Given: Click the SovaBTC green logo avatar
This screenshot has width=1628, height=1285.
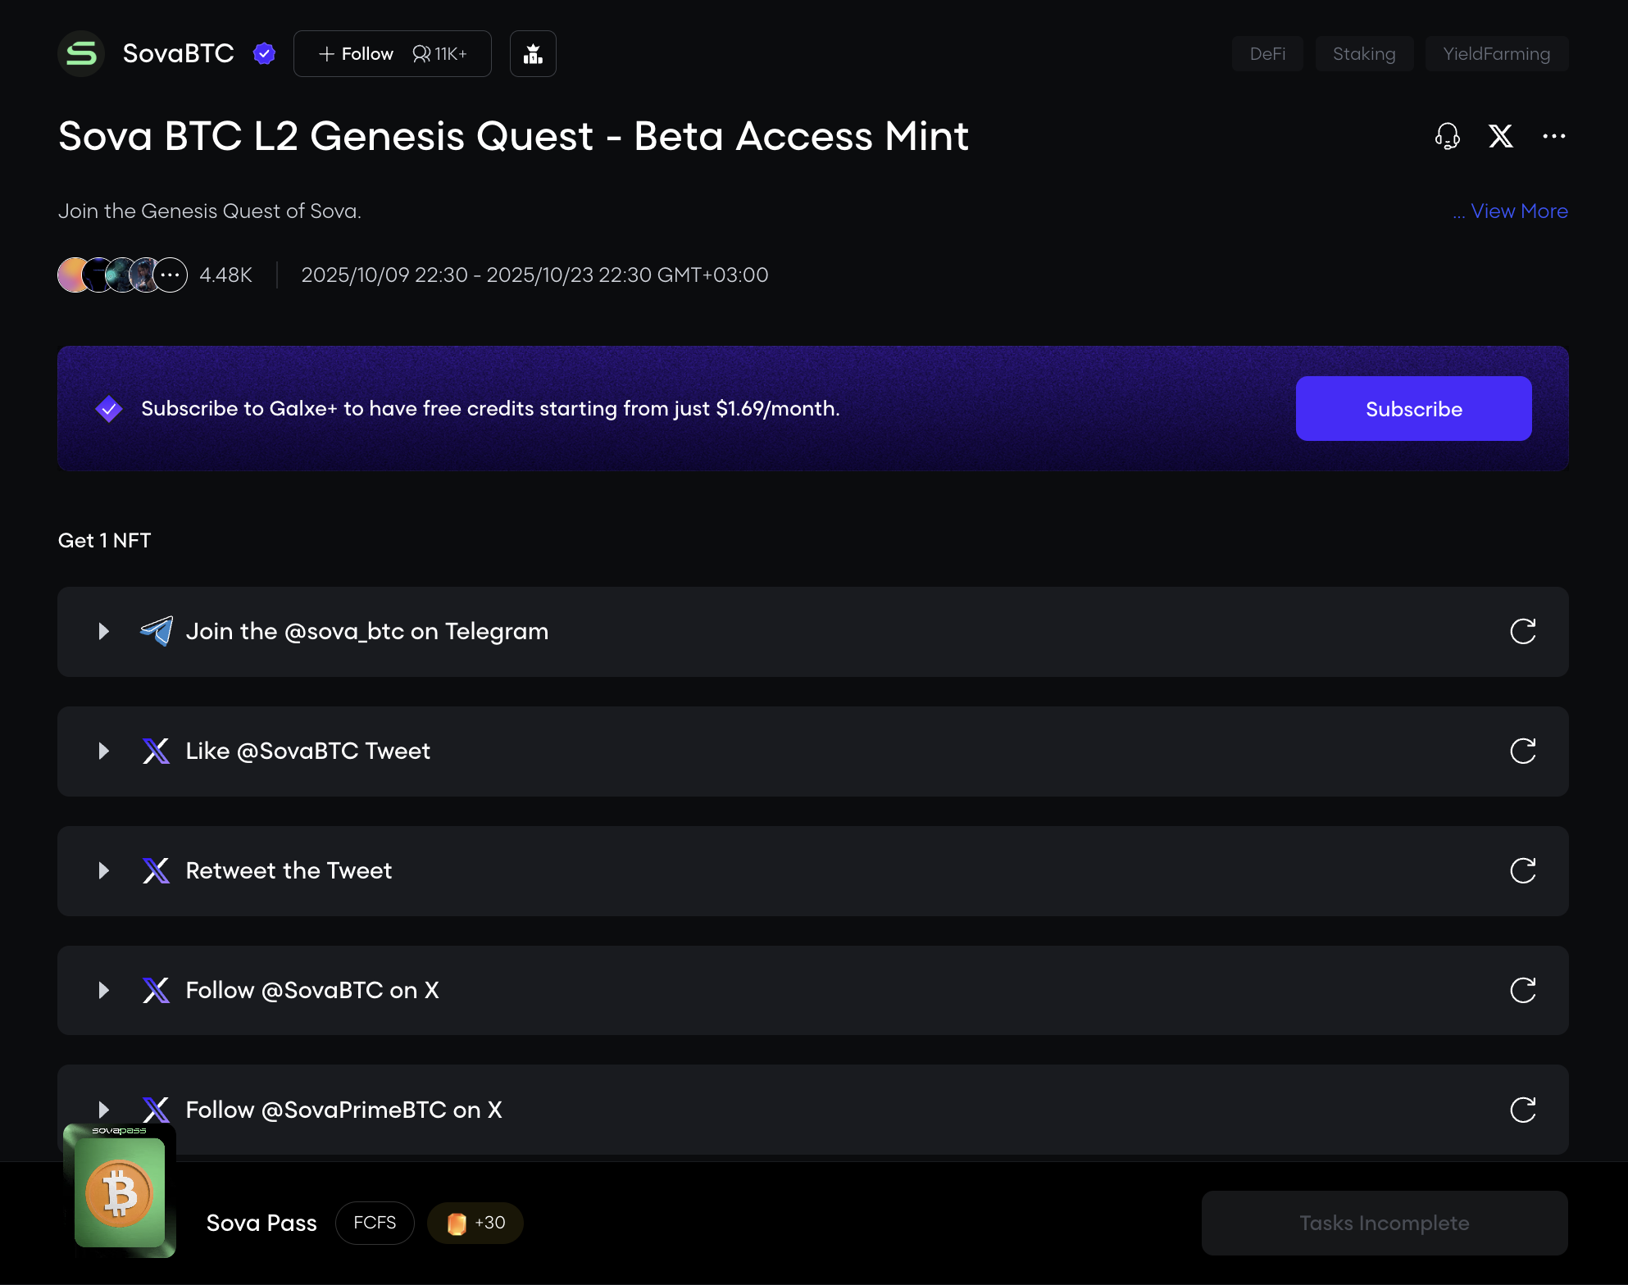Looking at the screenshot, I should [x=81, y=54].
